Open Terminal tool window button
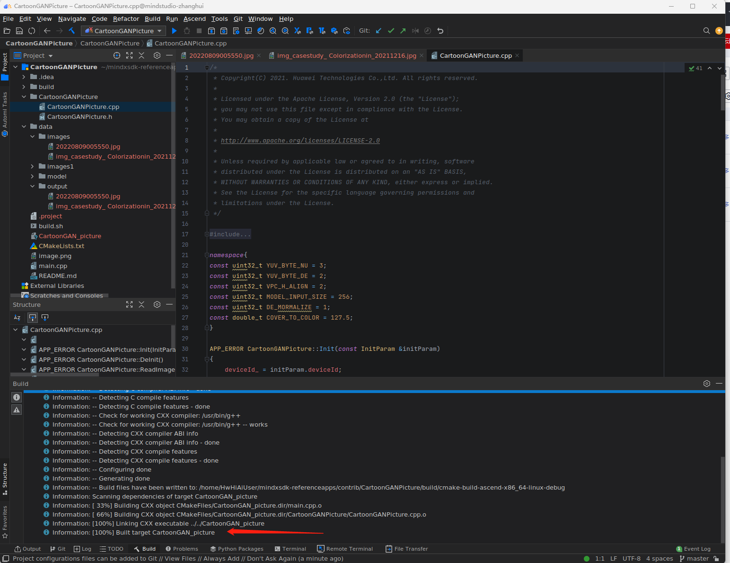 290,549
